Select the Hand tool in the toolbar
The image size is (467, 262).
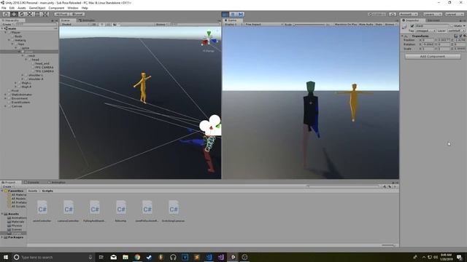click(6, 15)
